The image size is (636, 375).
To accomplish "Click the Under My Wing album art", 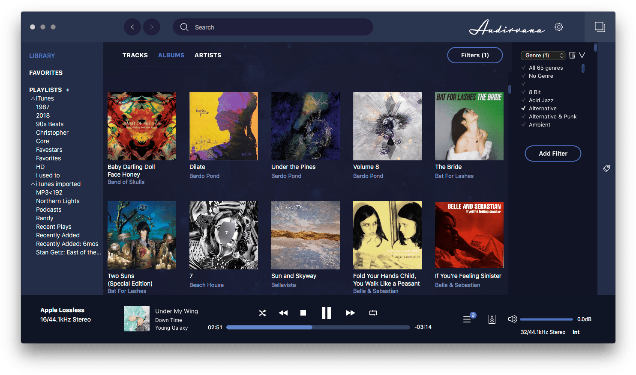I will click(x=137, y=319).
